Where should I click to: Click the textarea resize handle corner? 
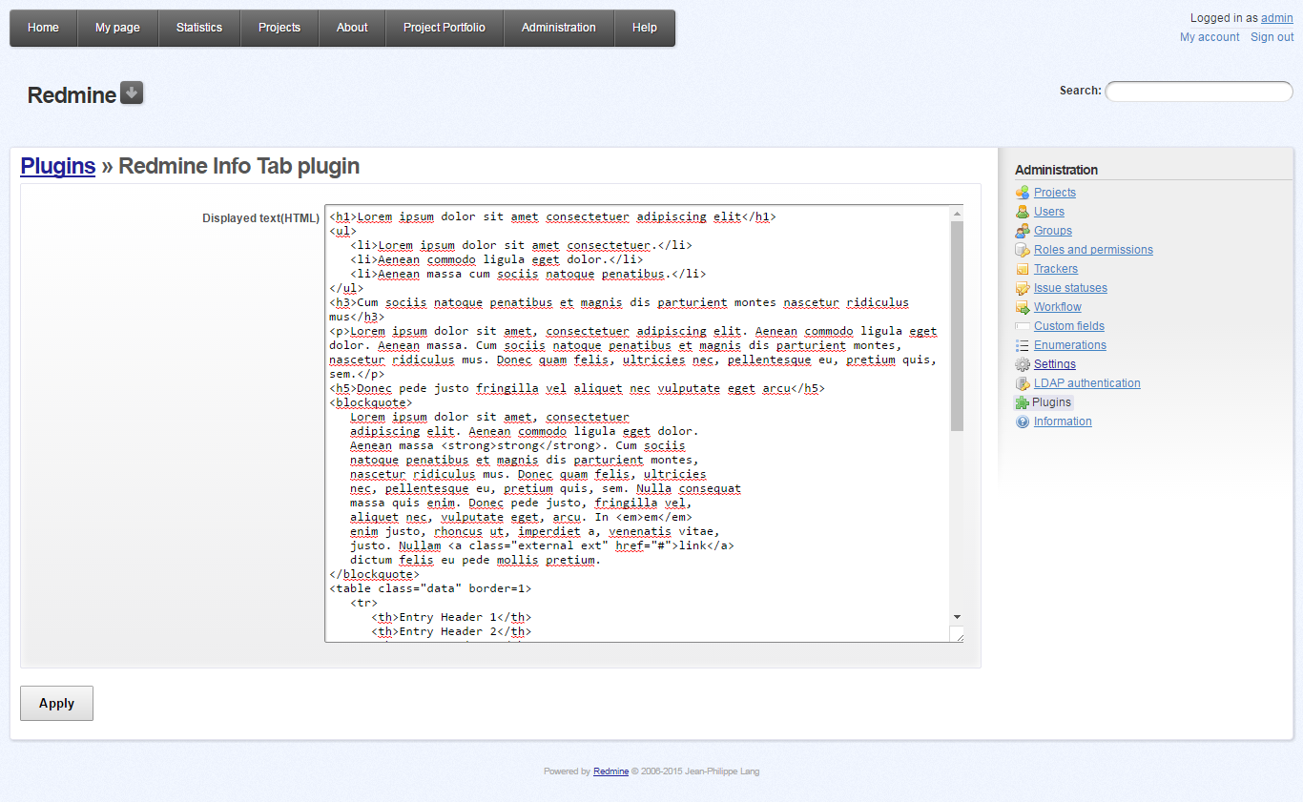pos(957,634)
